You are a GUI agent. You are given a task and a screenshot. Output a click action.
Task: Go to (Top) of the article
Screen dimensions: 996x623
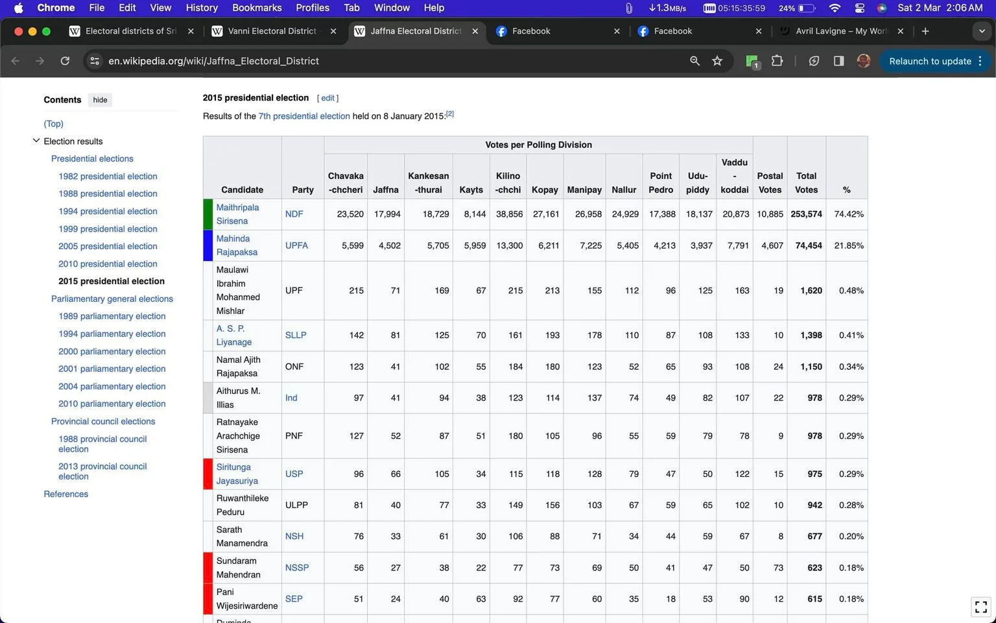tap(53, 123)
